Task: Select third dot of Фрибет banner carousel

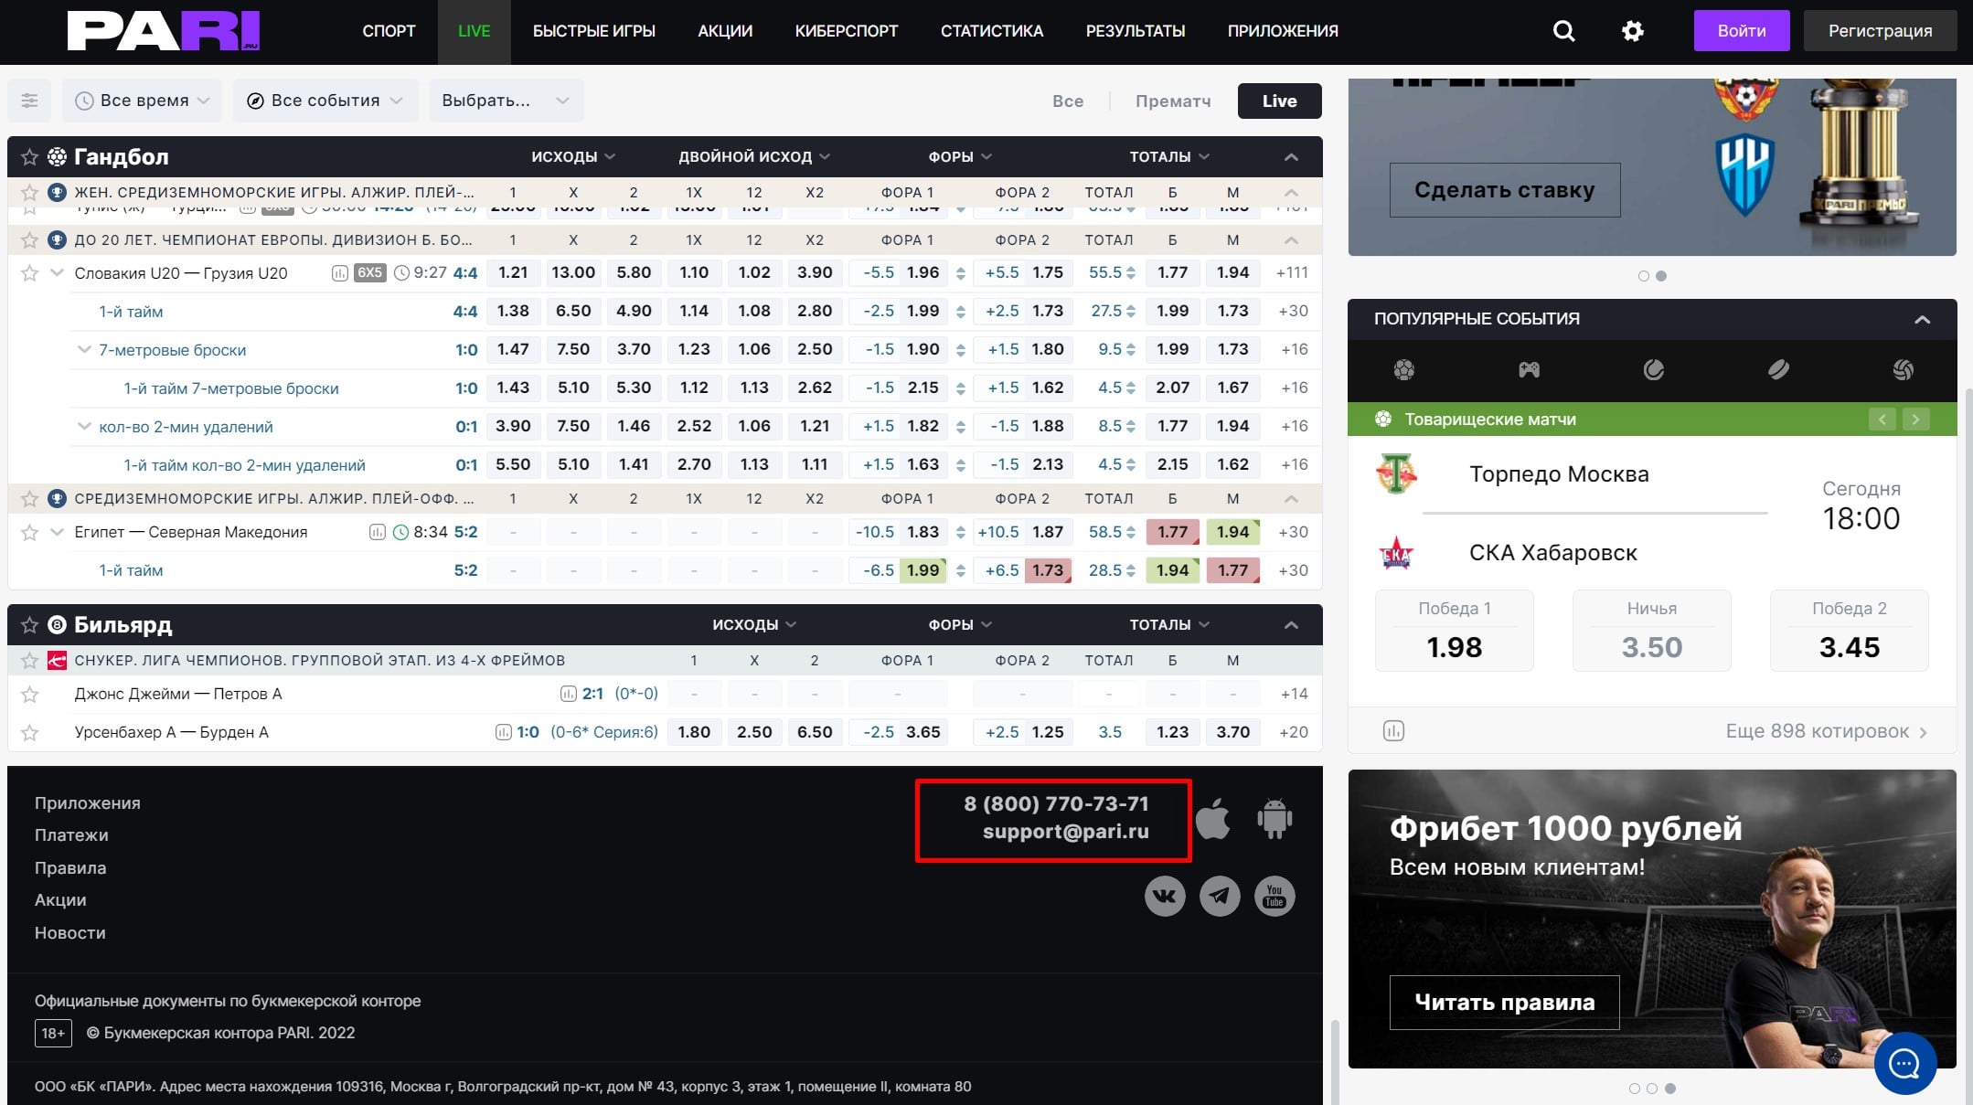Action: tap(1670, 1089)
